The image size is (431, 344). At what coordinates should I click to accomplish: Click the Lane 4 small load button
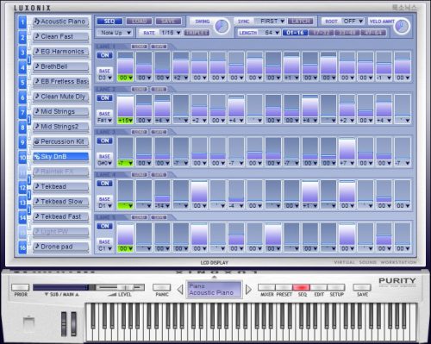point(140,174)
